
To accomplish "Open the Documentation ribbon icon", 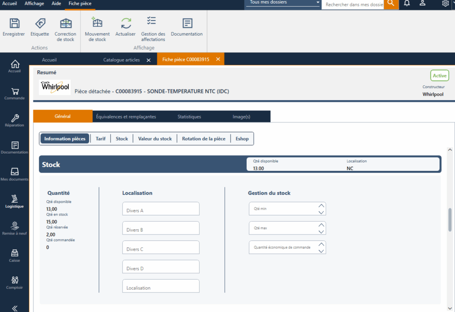I will click(x=187, y=24).
